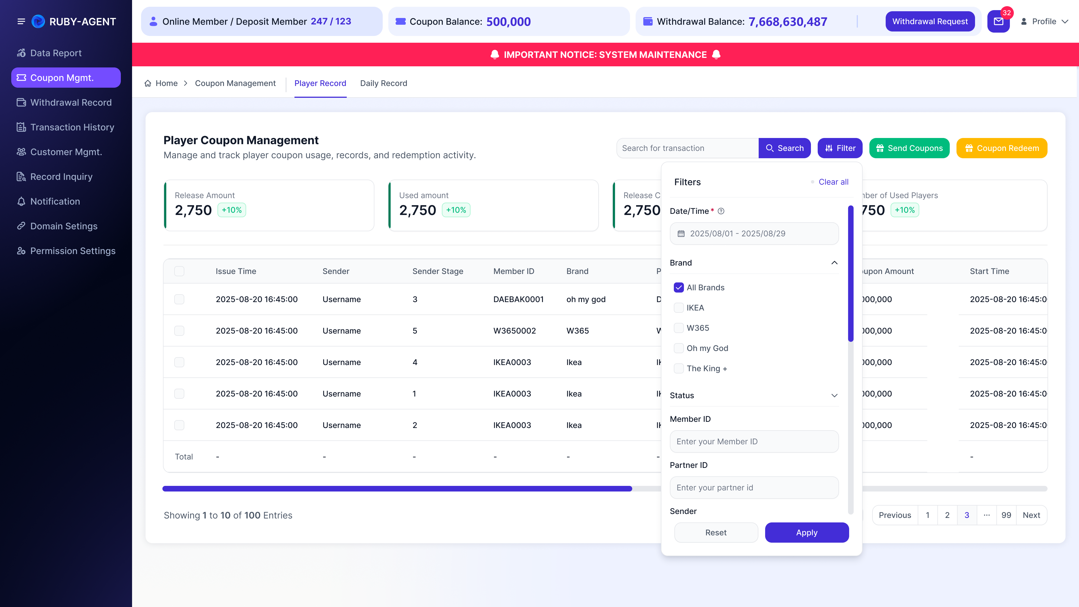The width and height of the screenshot is (1079, 607).
Task: Open the Profile dropdown menu
Action: coord(1045,21)
